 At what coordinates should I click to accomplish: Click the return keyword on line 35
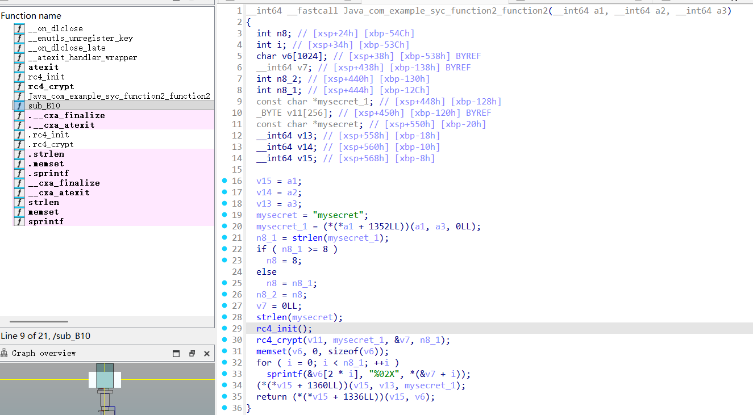coord(272,397)
